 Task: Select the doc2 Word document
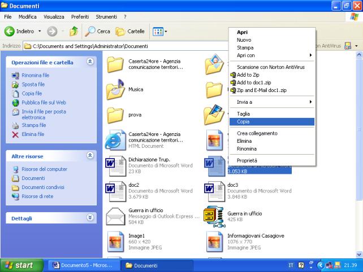(115, 188)
